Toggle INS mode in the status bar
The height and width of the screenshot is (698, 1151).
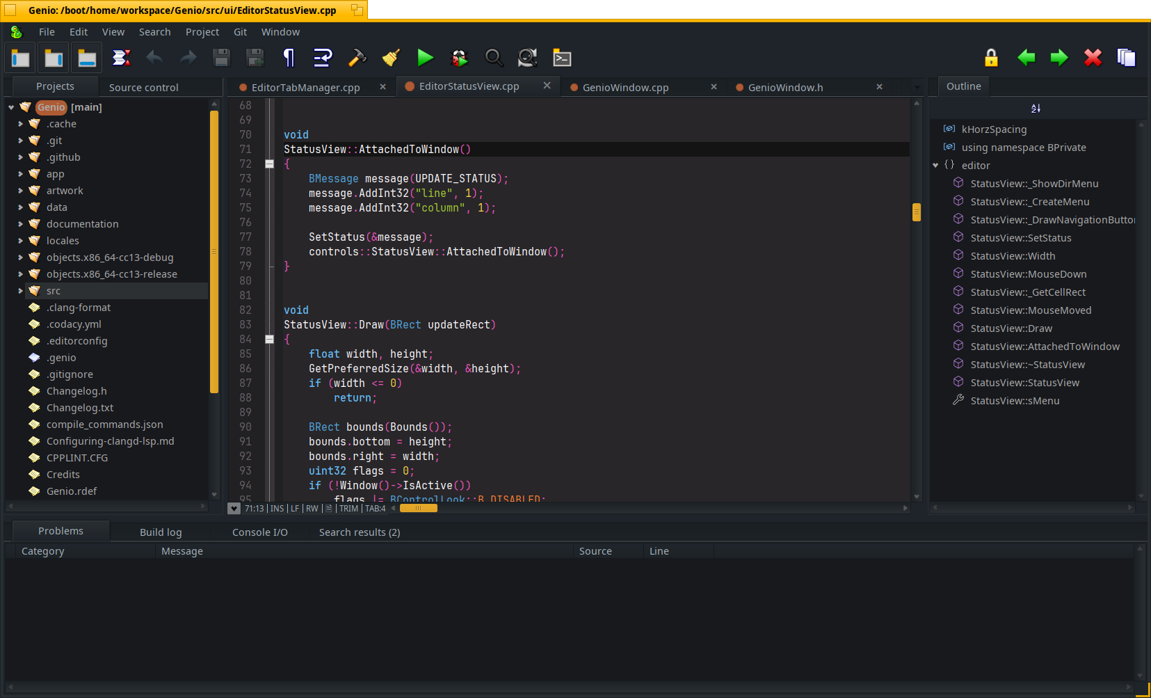[x=276, y=508]
